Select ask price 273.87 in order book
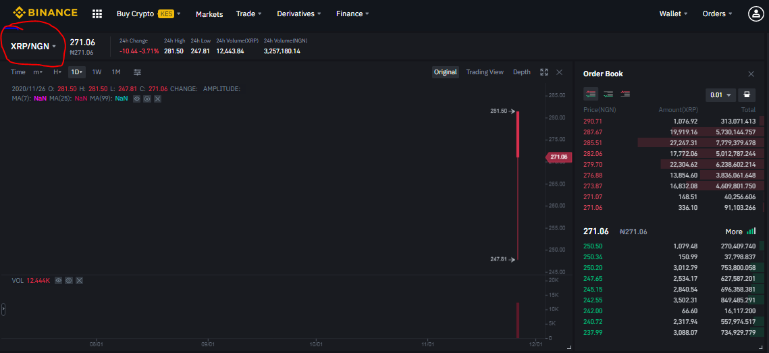 pos(593,186)
